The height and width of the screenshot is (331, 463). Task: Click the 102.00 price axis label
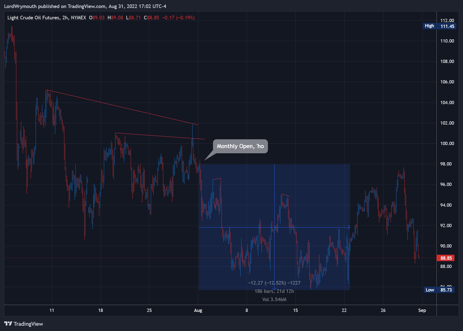[x=447, y=123]
